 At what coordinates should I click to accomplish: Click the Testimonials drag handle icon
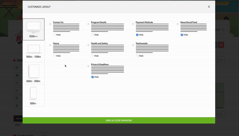[x=133, y=45]
